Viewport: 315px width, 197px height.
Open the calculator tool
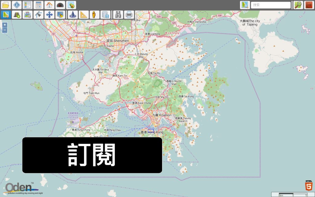pyautogui.click(x=38, y=5)
